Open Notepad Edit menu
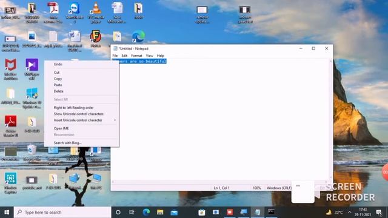This screenshot has width=388, height=218. point(124,56)
